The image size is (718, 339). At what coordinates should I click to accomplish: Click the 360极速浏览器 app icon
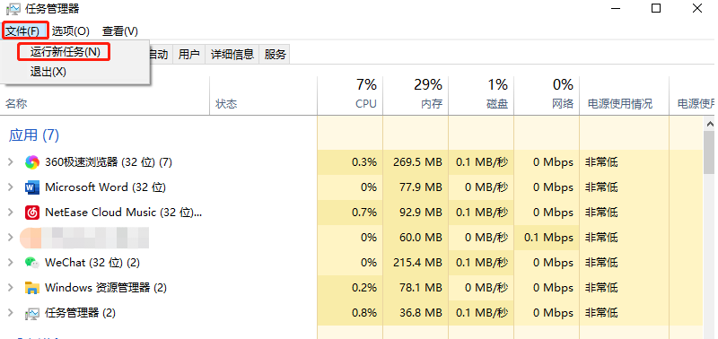[x=32, y=162]
